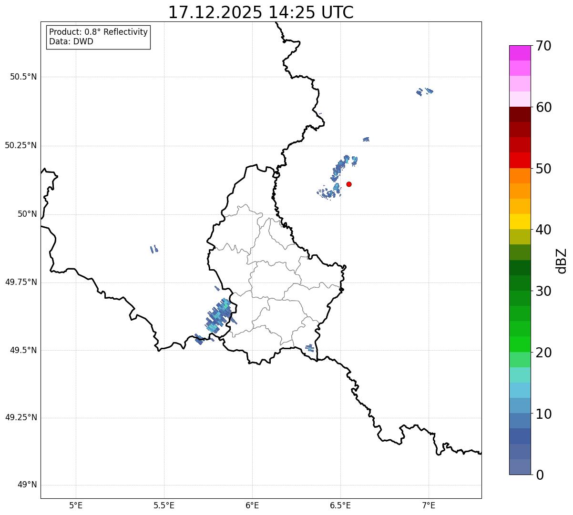The image size is (573, 515).
Task: Click the colorbar 50 tick label
Action: 543,169
